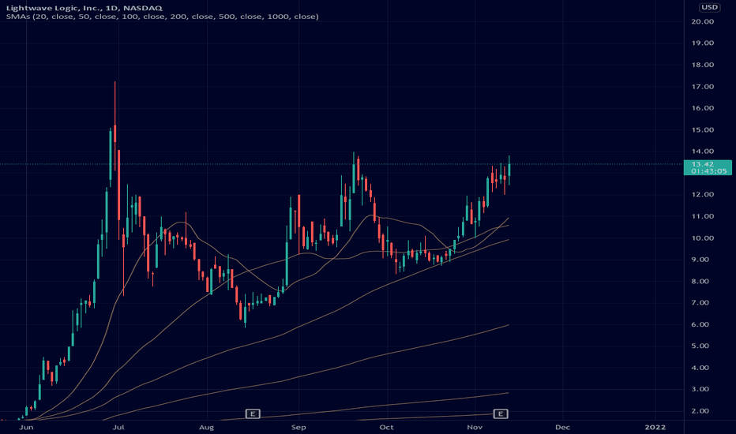
Task: Click the 2022 label on time axis
Action: point(655,427)
